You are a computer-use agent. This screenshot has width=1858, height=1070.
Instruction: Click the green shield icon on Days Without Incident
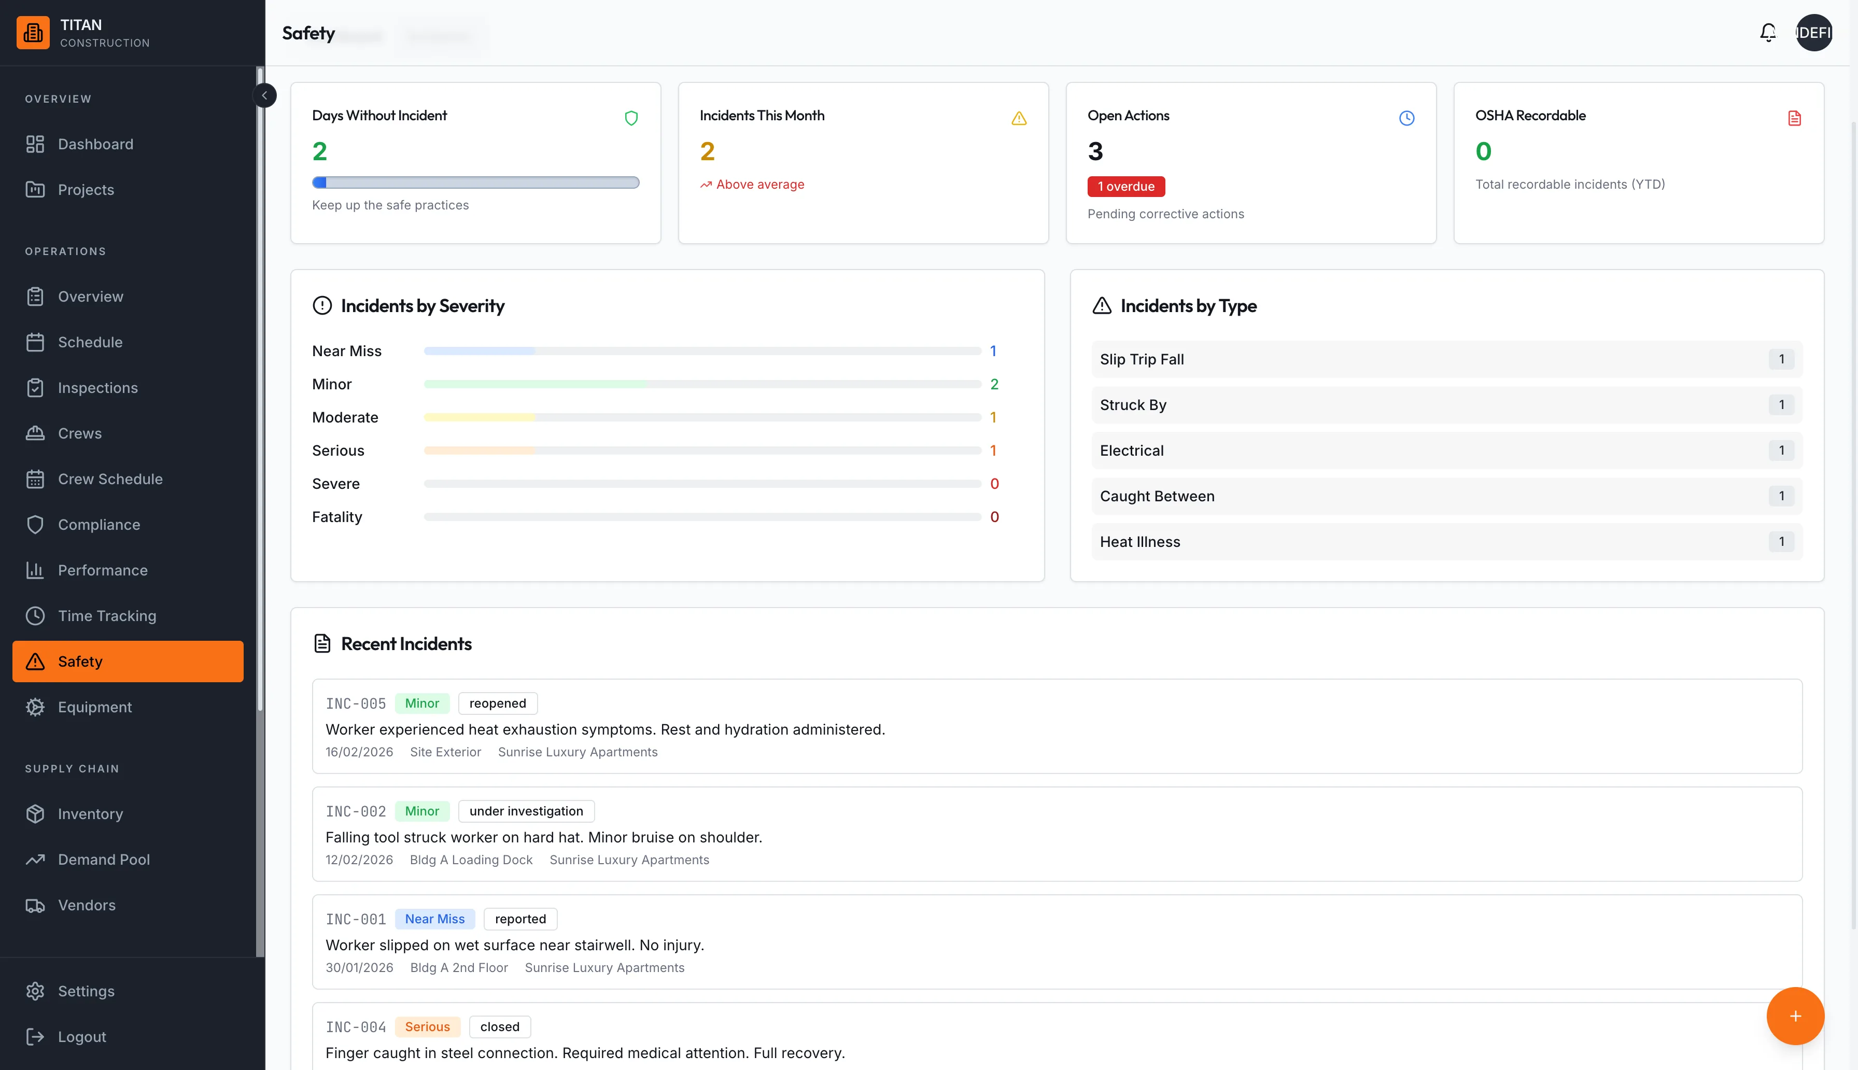631,118
